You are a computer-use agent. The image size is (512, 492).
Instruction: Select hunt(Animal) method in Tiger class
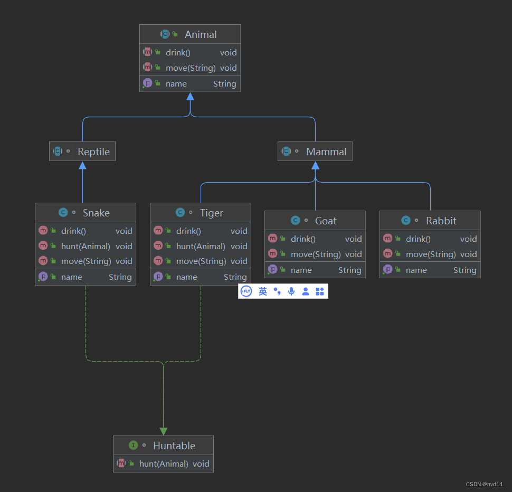[x=201, y=246]
